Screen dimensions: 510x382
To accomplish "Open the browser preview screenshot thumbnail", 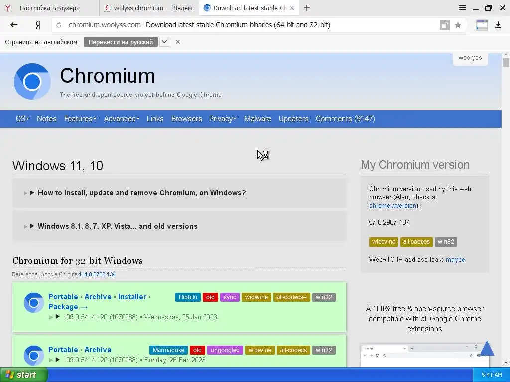I will pos(424,355).
